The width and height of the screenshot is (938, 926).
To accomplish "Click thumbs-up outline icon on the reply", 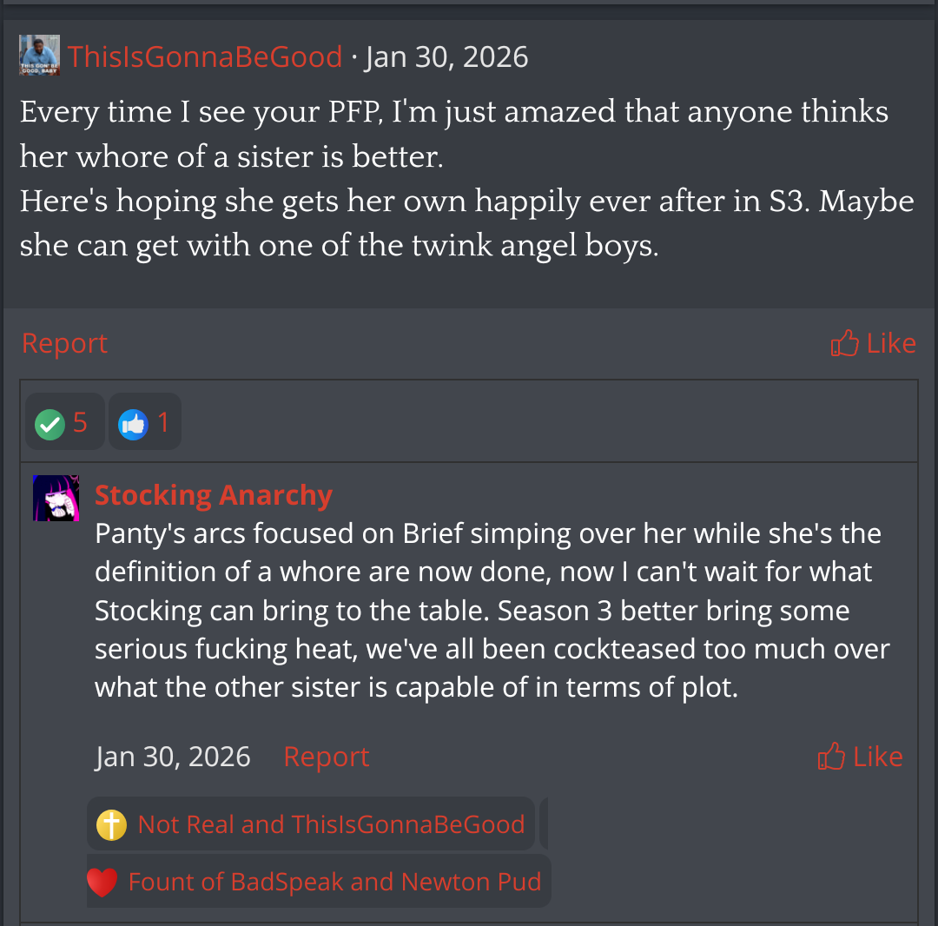I will 831,757.
